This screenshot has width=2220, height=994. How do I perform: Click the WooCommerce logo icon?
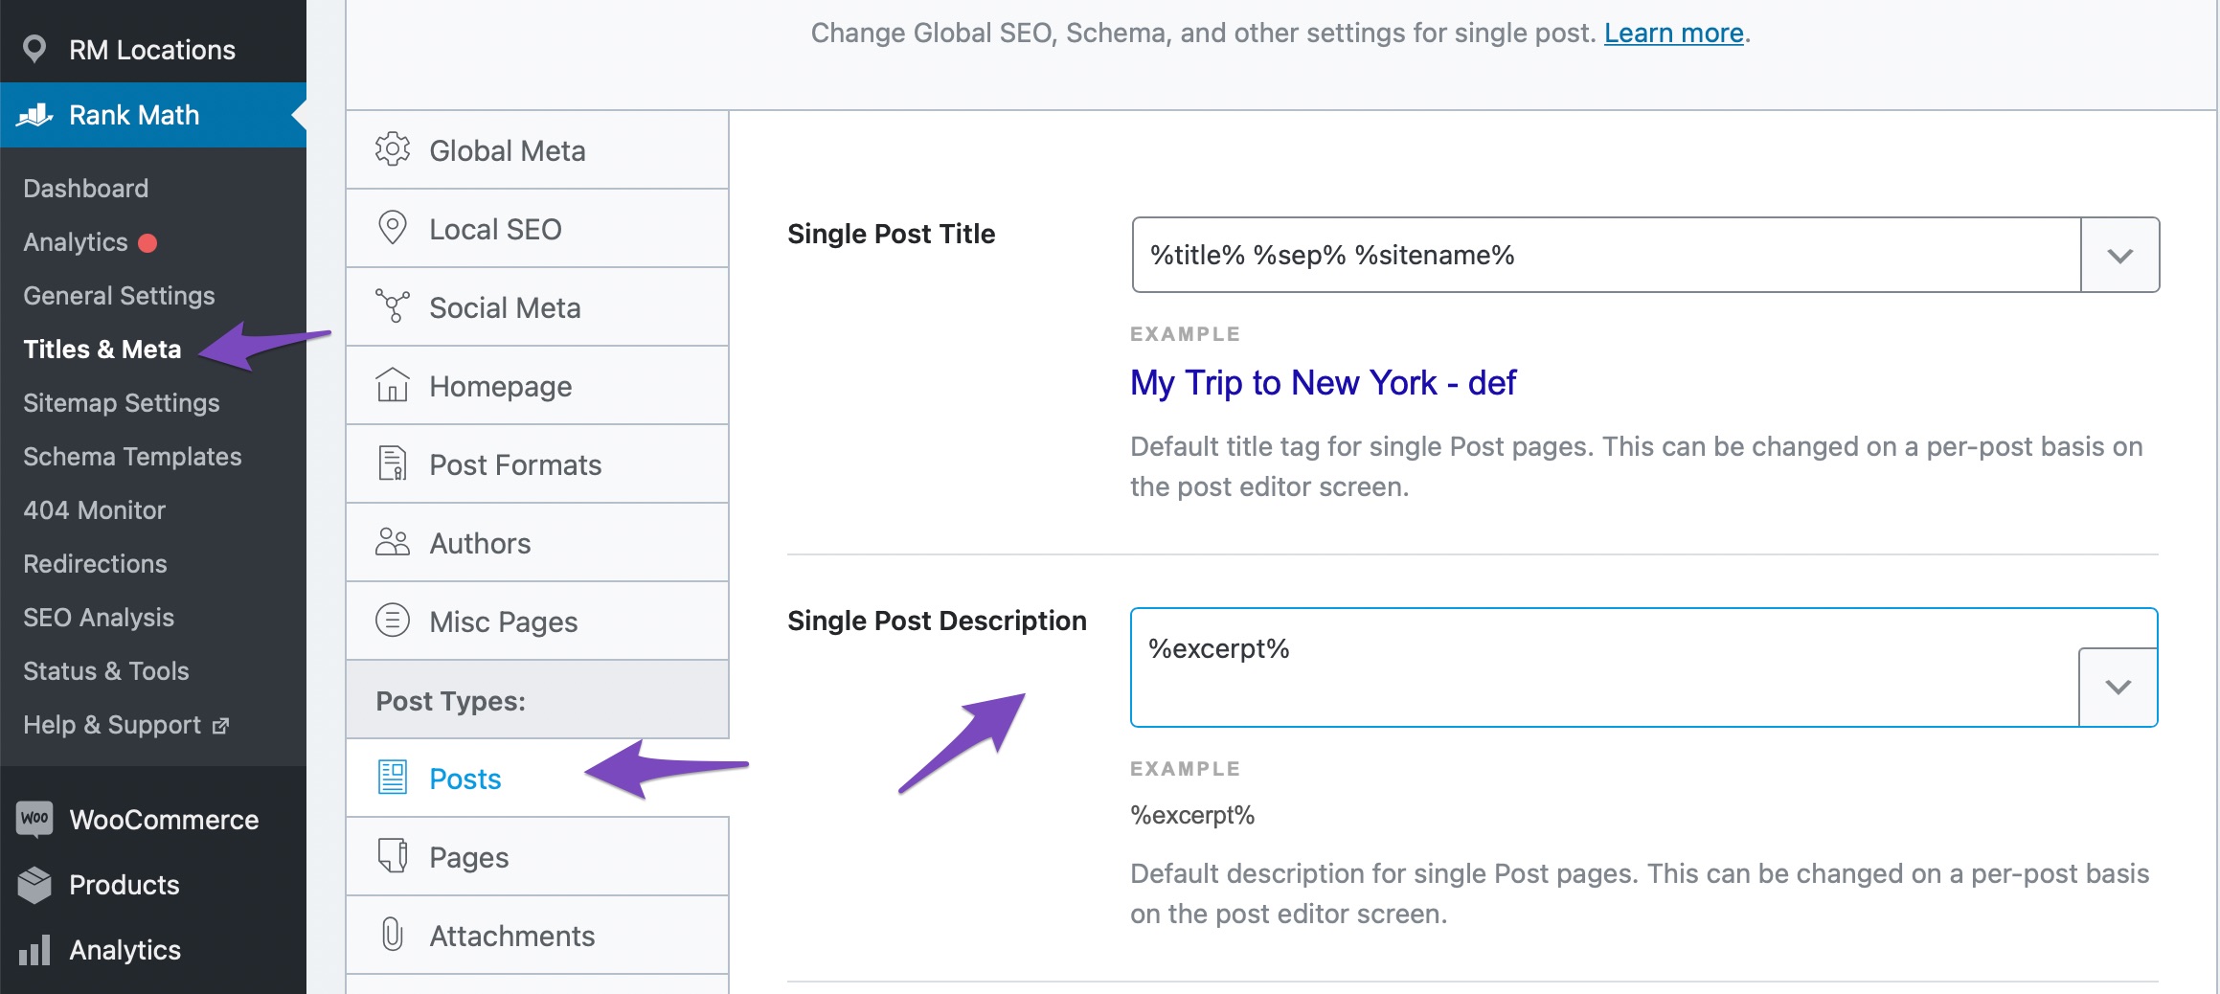34,819
